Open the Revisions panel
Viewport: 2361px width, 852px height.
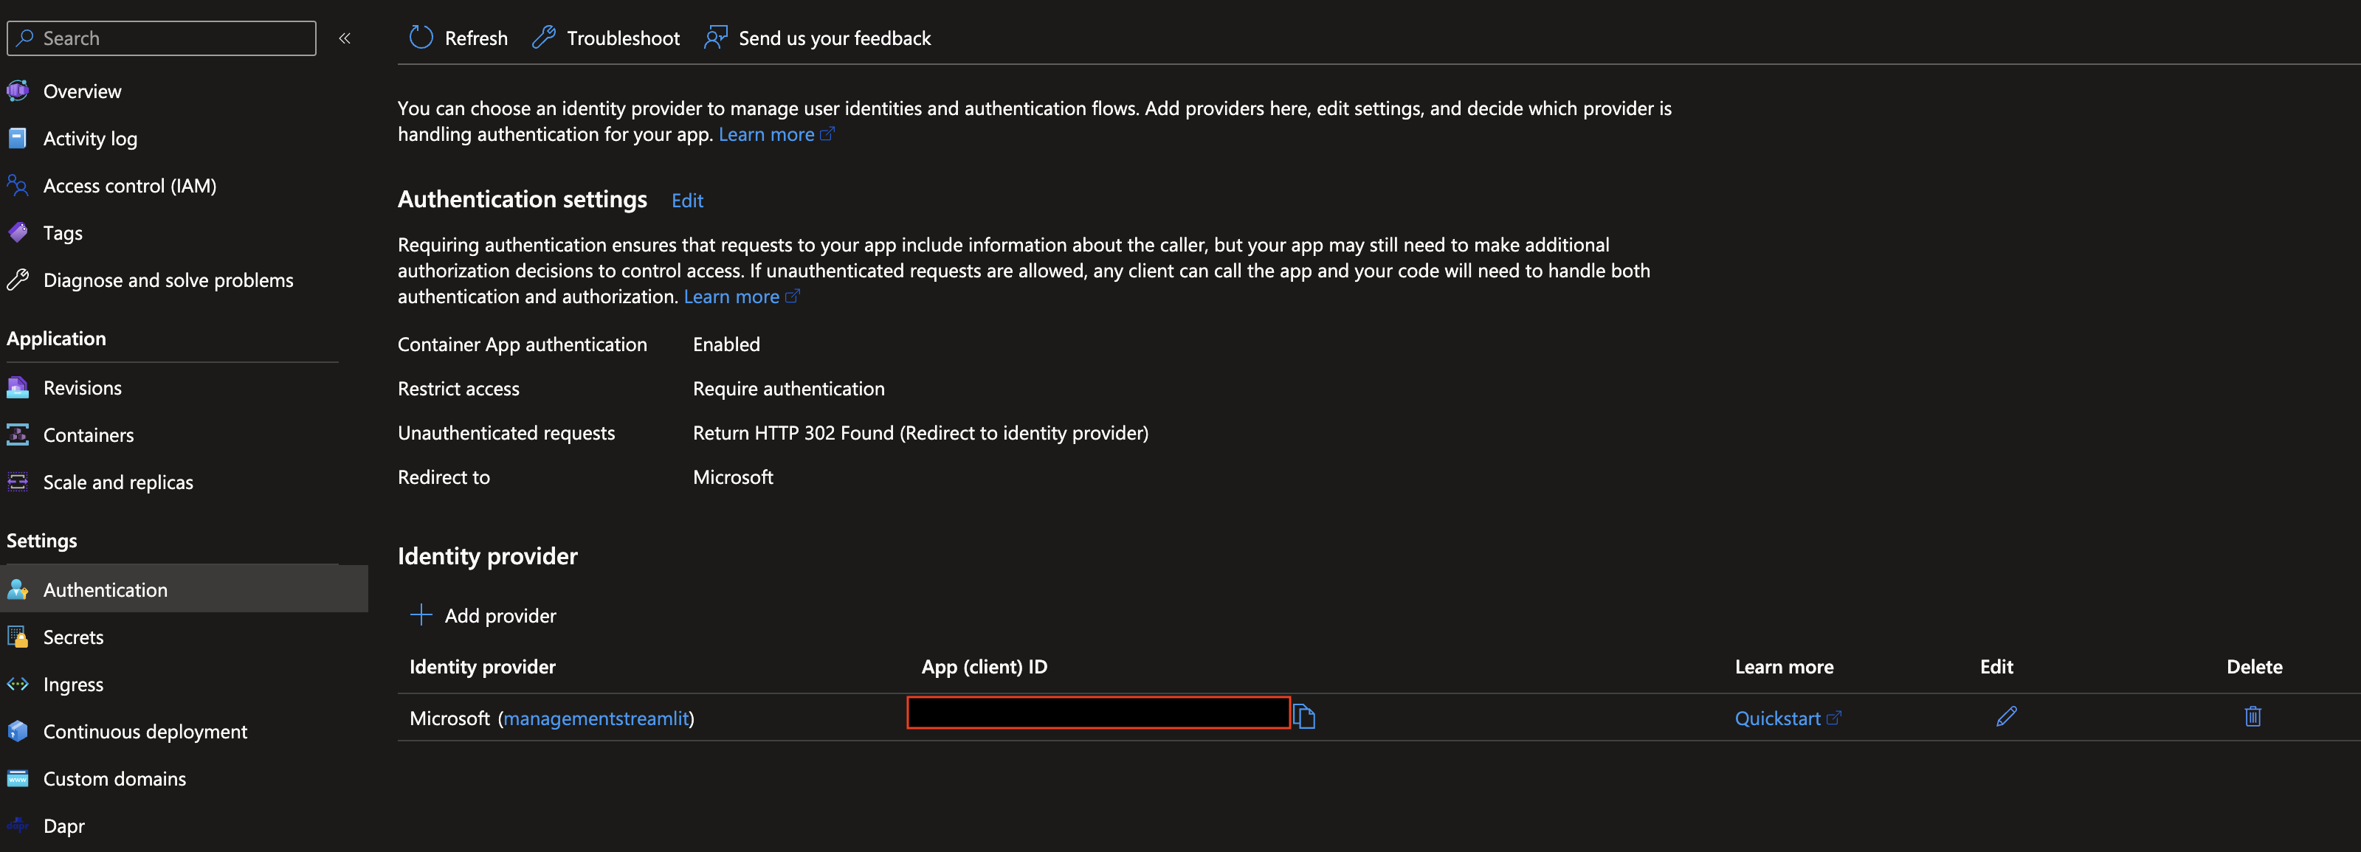(82, 387)
